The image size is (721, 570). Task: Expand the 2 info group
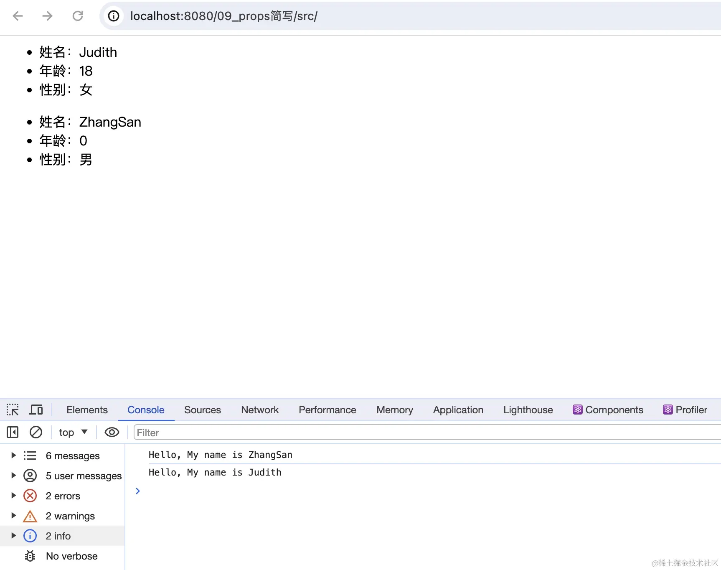13,535
